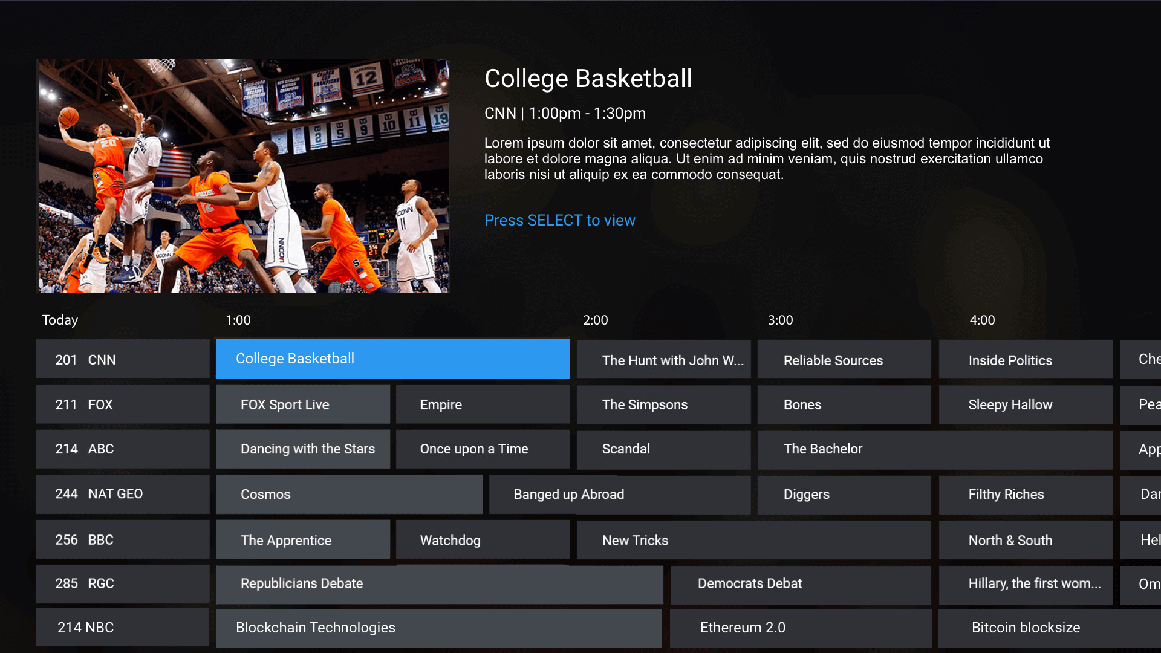
Task: Pick the Empire show on FOX
Action: [x=482, y=404]
